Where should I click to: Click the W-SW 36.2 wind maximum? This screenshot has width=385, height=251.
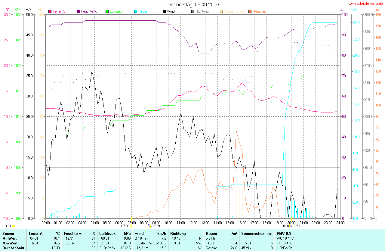click(x=158, y=243)
